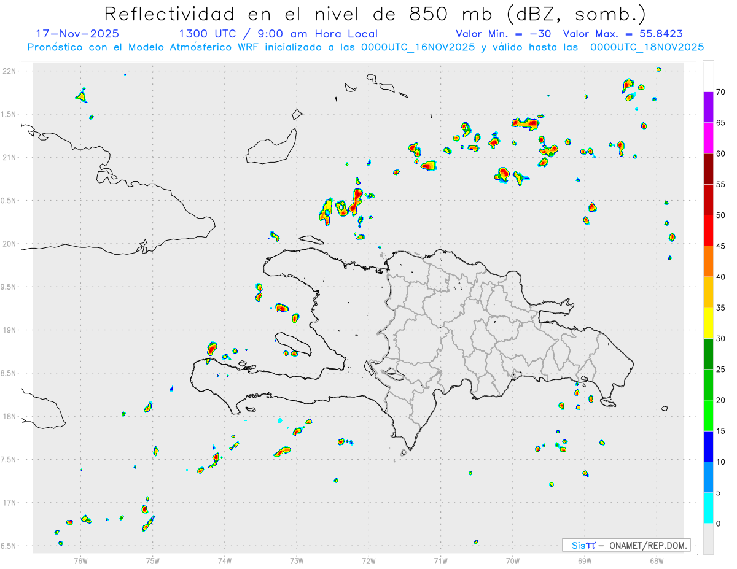Click the longitude label "70W"
Viewport: 737px width, 569px height.
coord(513,560)
